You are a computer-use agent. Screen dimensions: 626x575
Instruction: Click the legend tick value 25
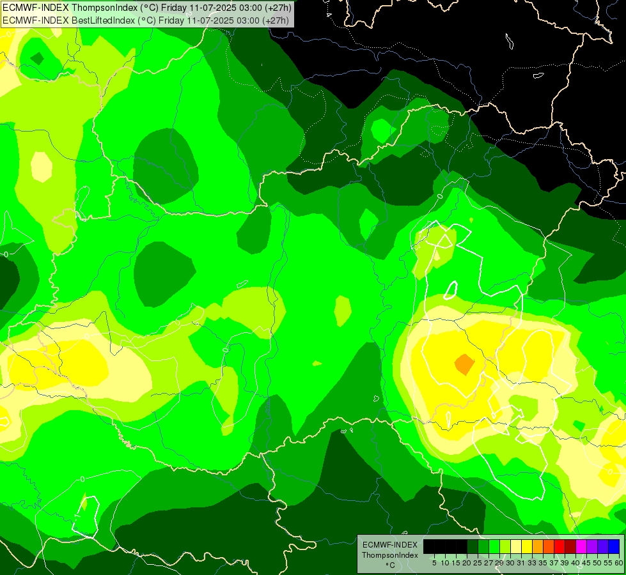click(478, 563)
